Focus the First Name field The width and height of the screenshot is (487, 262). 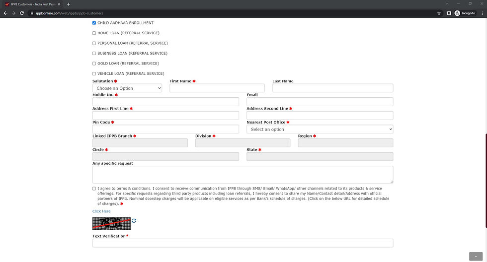[x=217, y=88]
